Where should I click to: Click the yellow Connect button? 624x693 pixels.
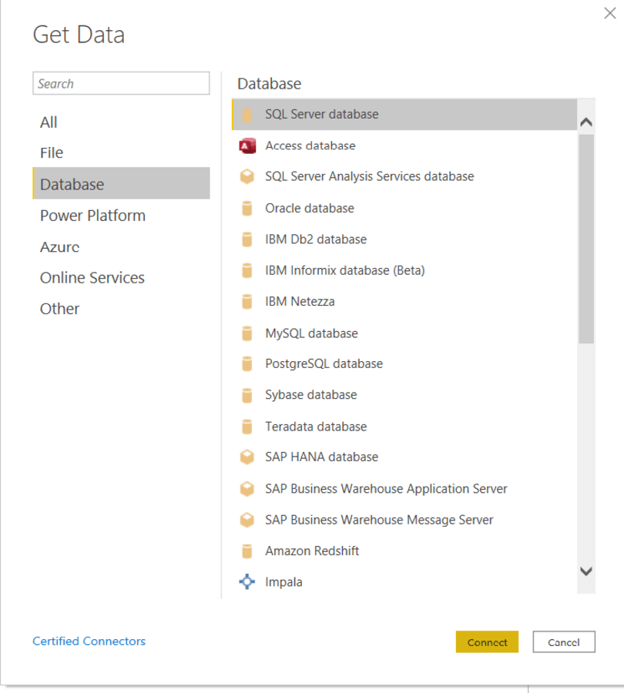(487, 641)
